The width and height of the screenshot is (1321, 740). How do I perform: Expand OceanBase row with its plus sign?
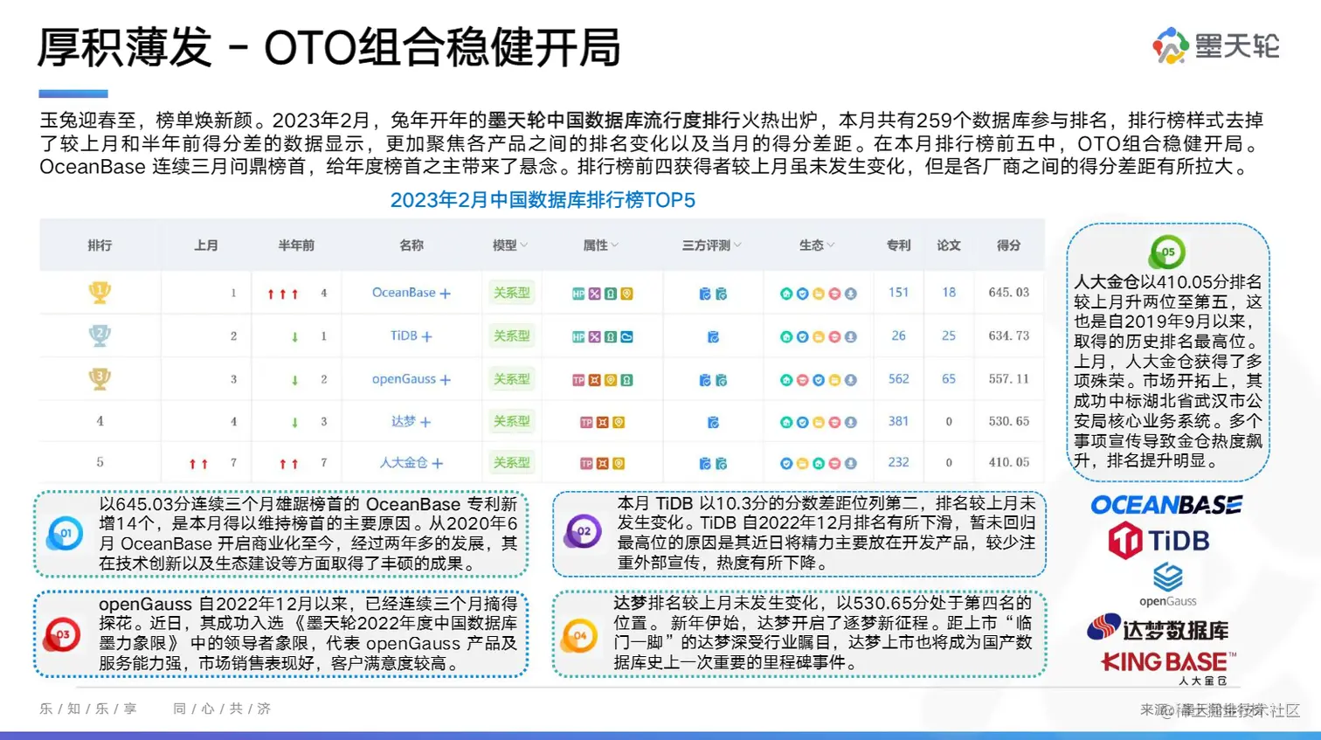click(446, 294)
